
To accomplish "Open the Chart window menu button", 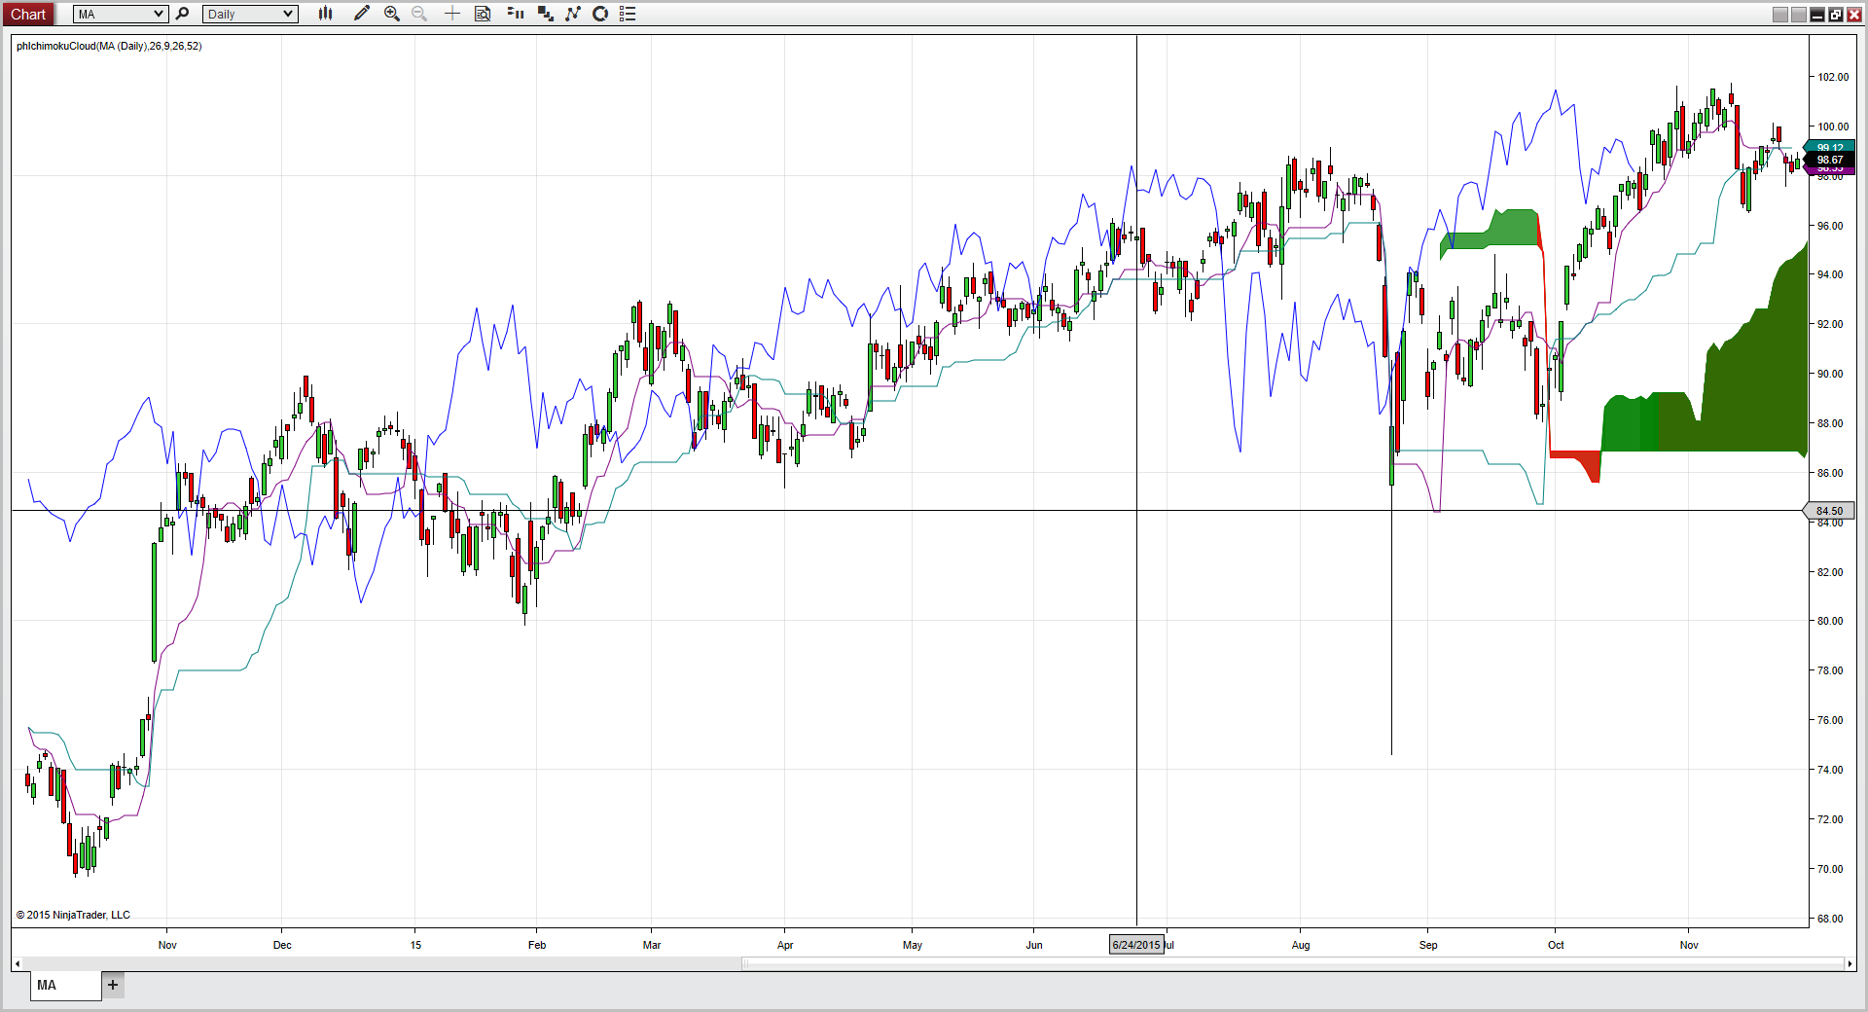I will click(28, 14).
